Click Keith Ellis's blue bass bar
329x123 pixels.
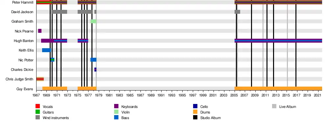point(47,50)
